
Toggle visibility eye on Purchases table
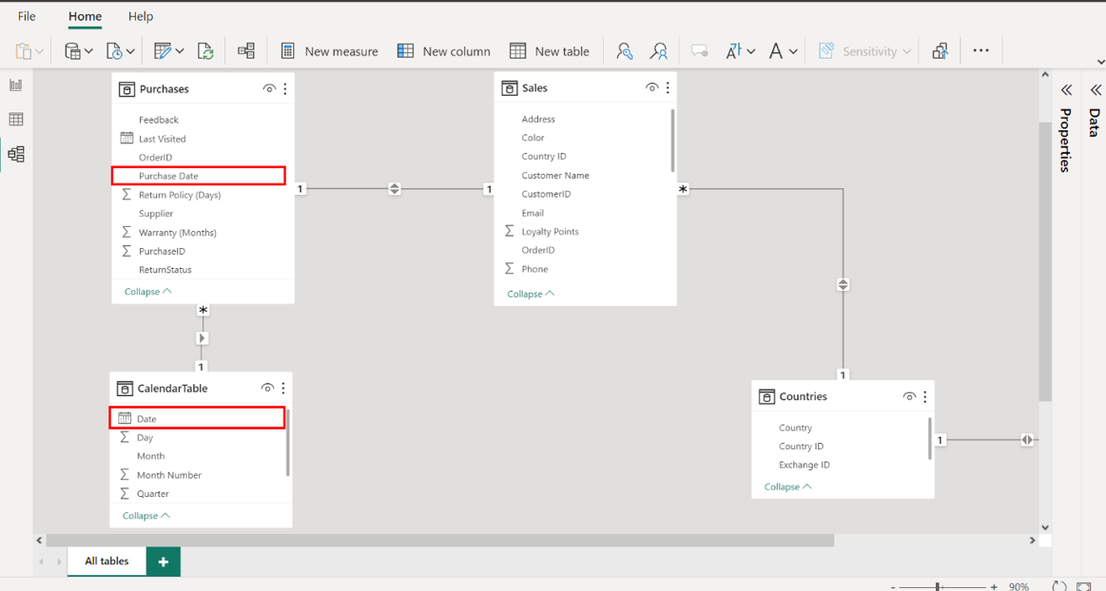point(269,89)
